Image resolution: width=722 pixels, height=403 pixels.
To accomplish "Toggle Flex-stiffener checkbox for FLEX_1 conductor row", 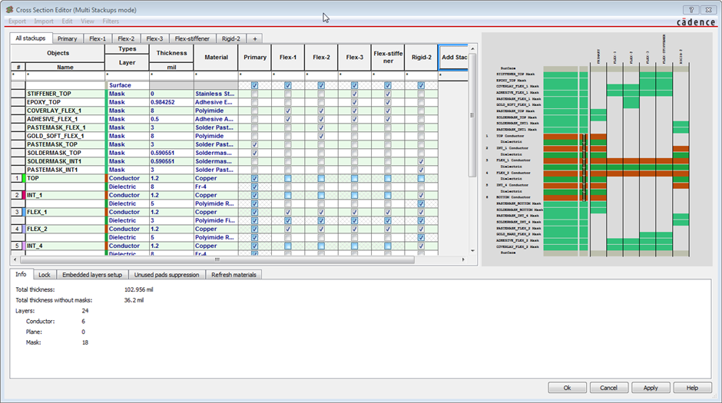I will (388, 212).
